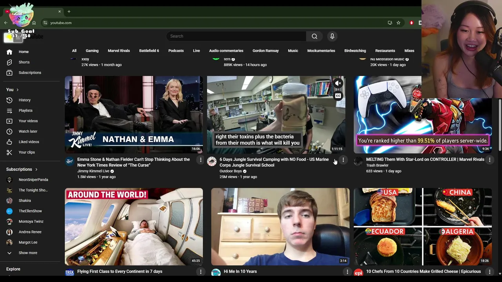This screenshot has height=282, width=502.
Task: Click the YouTube search input field
Action: point(236,36)
